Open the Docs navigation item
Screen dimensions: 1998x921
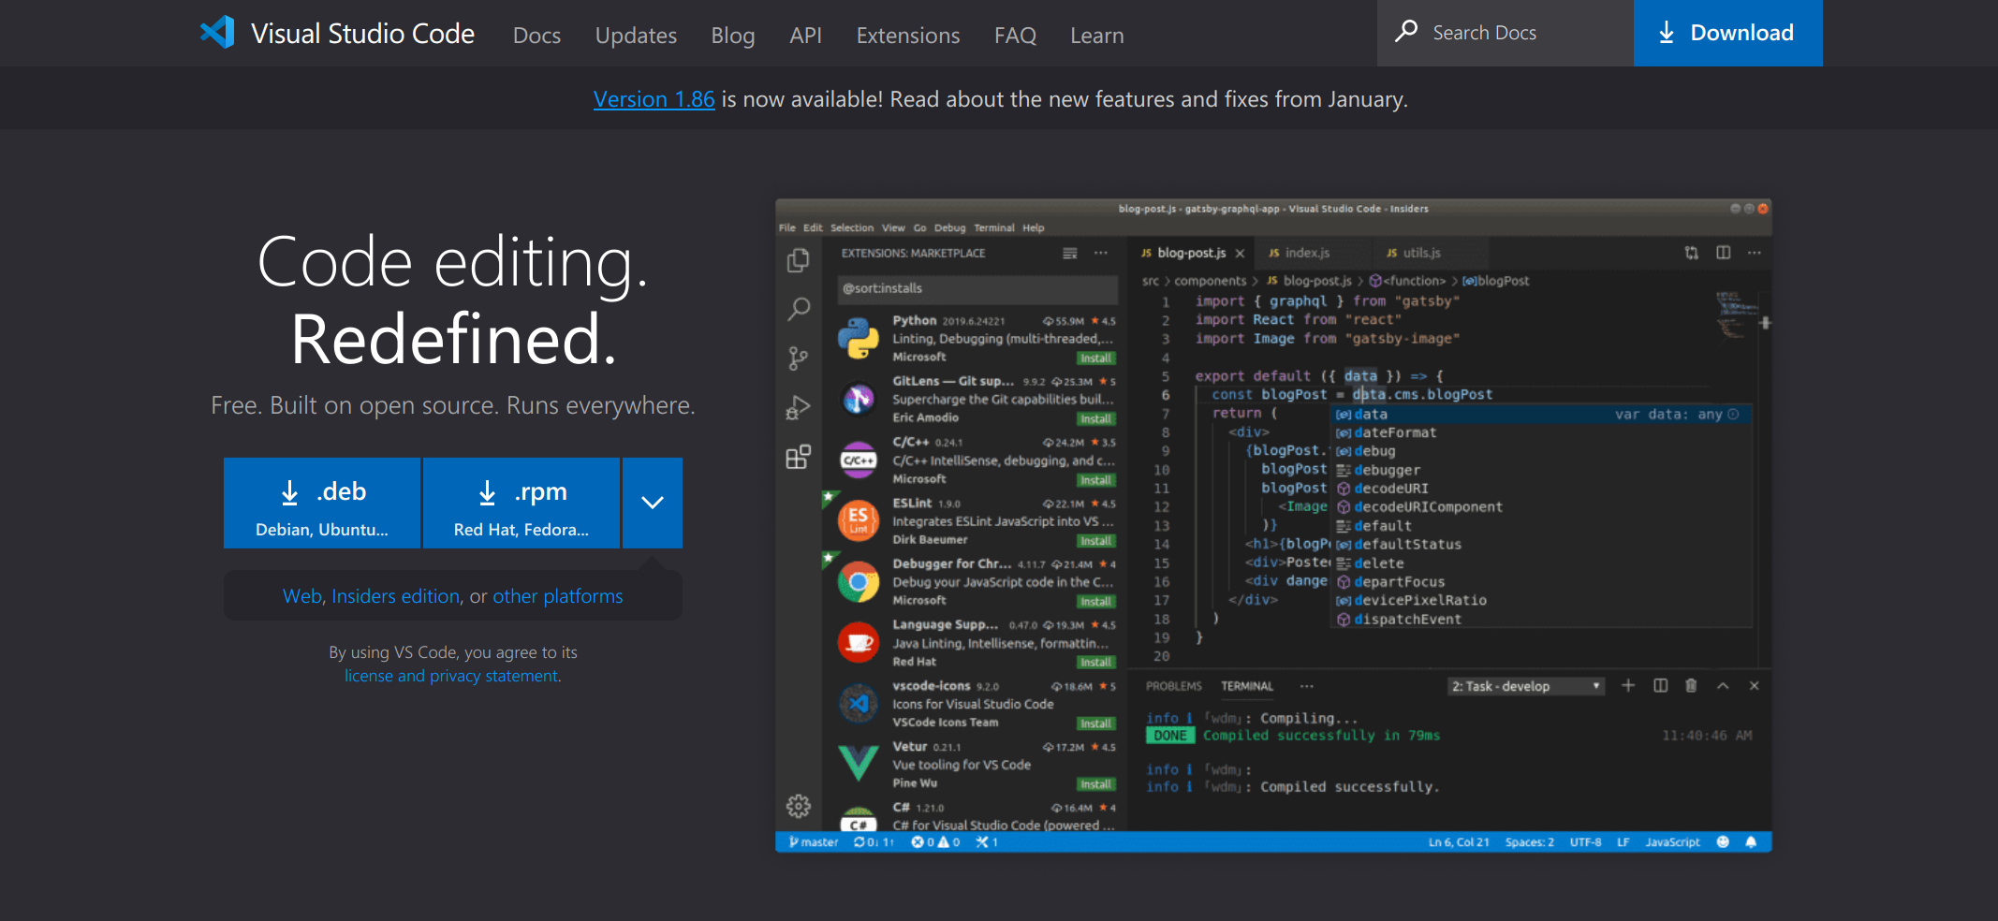click(536, 36)
